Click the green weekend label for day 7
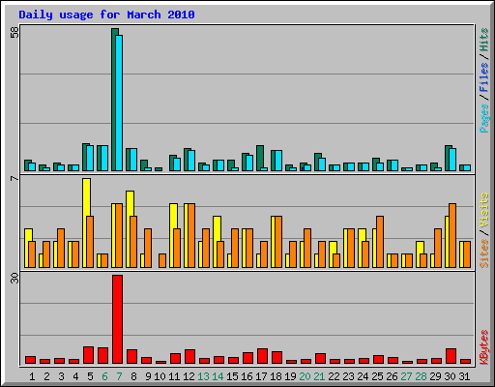Viewport: 495px width, 387px height. click(x=119, y=376)
